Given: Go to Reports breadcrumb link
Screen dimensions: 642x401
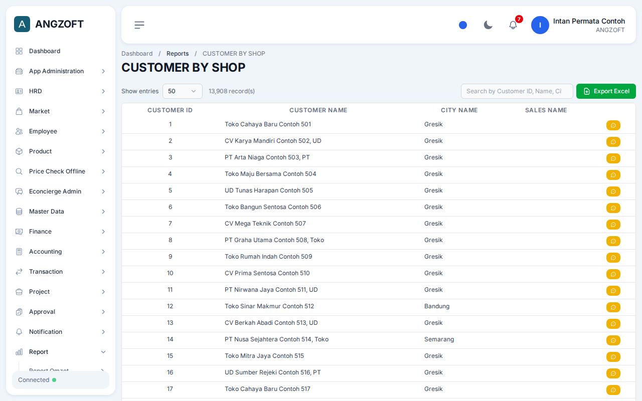Looking at the screenshot, I should point(178,54).
